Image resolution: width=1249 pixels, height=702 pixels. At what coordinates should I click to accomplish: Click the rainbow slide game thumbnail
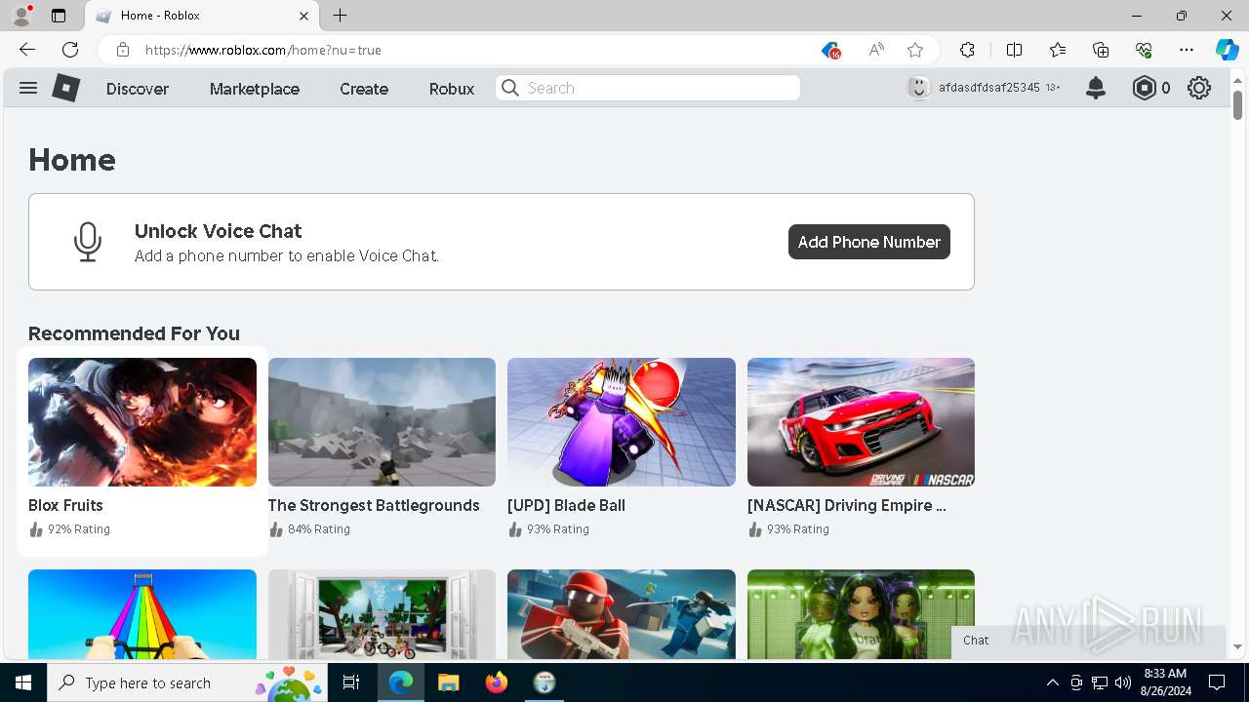click(142, 614)
